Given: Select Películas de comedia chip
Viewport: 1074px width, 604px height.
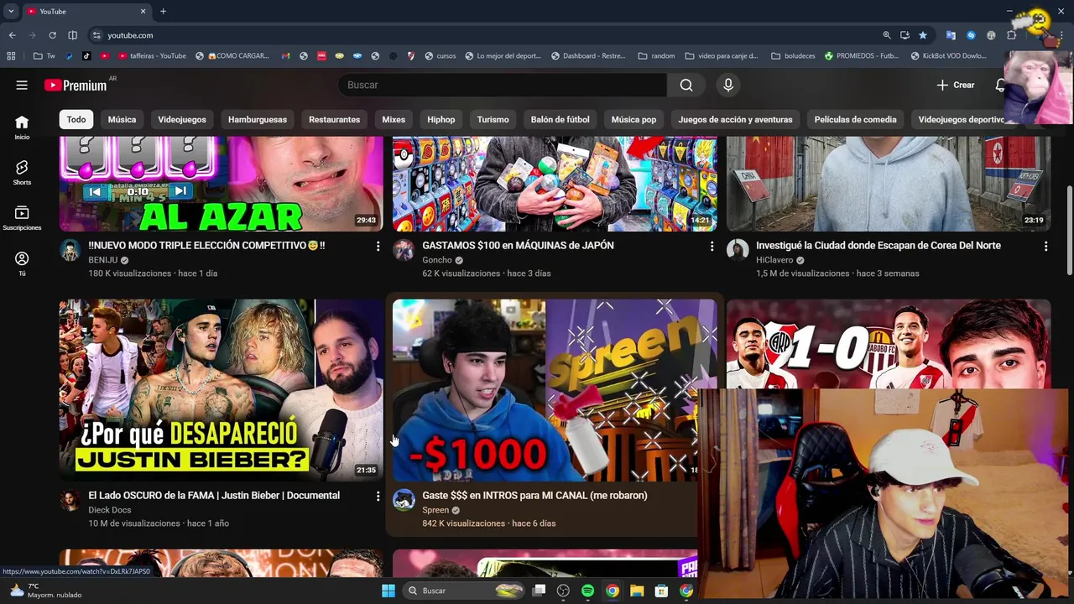Looking at the screenshot, I should click(855, 119).
